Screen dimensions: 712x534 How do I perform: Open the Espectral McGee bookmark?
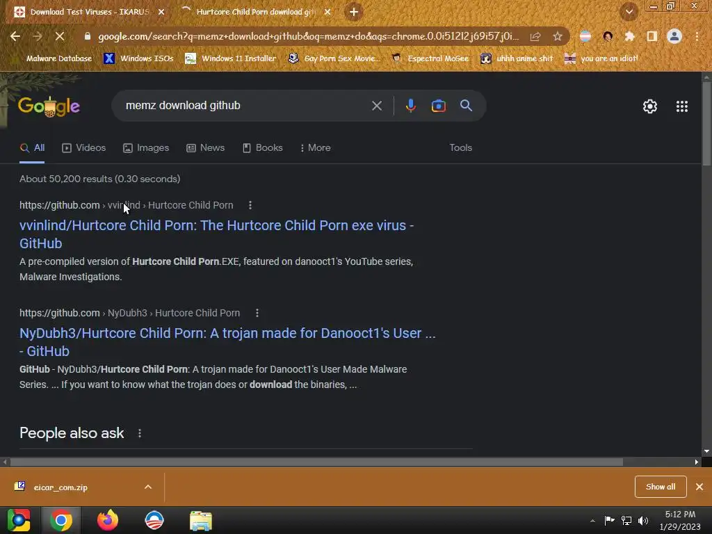(x=430, y=58)
